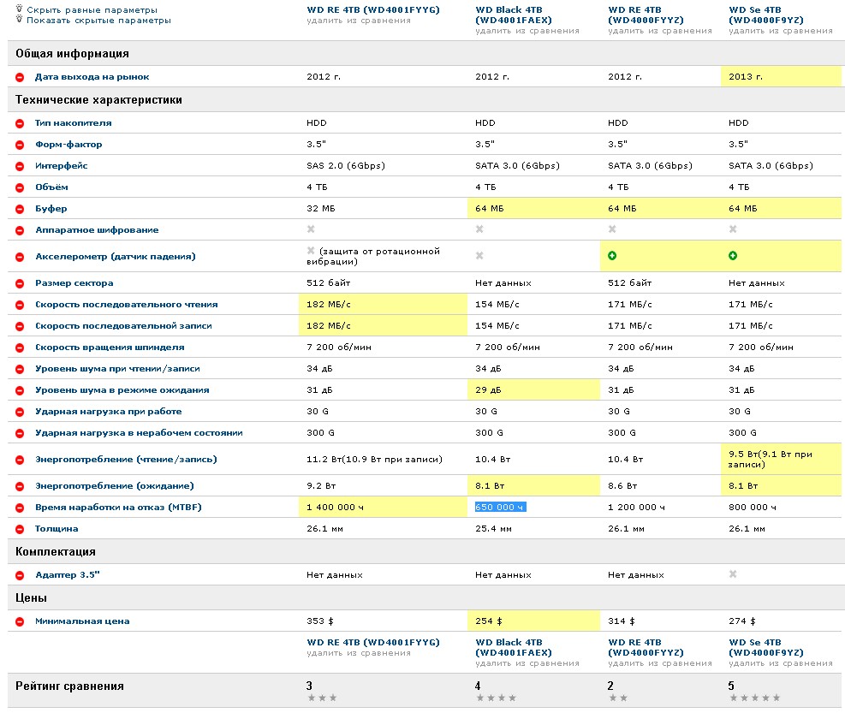845x713 pixels.
Task: Click the five-star rating under score 5
Action: (755, 698)
